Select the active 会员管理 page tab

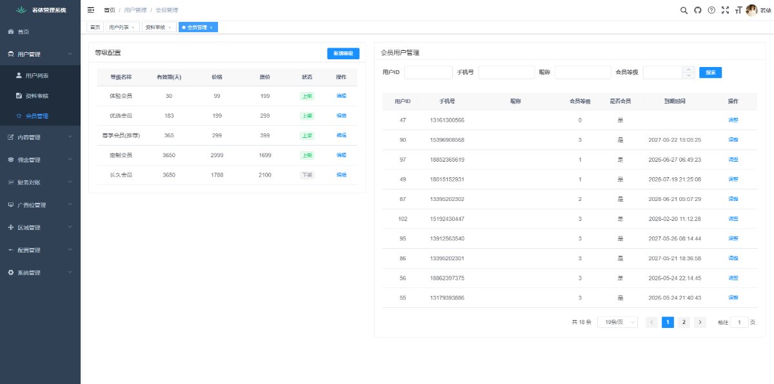click(x=197, y=27)
